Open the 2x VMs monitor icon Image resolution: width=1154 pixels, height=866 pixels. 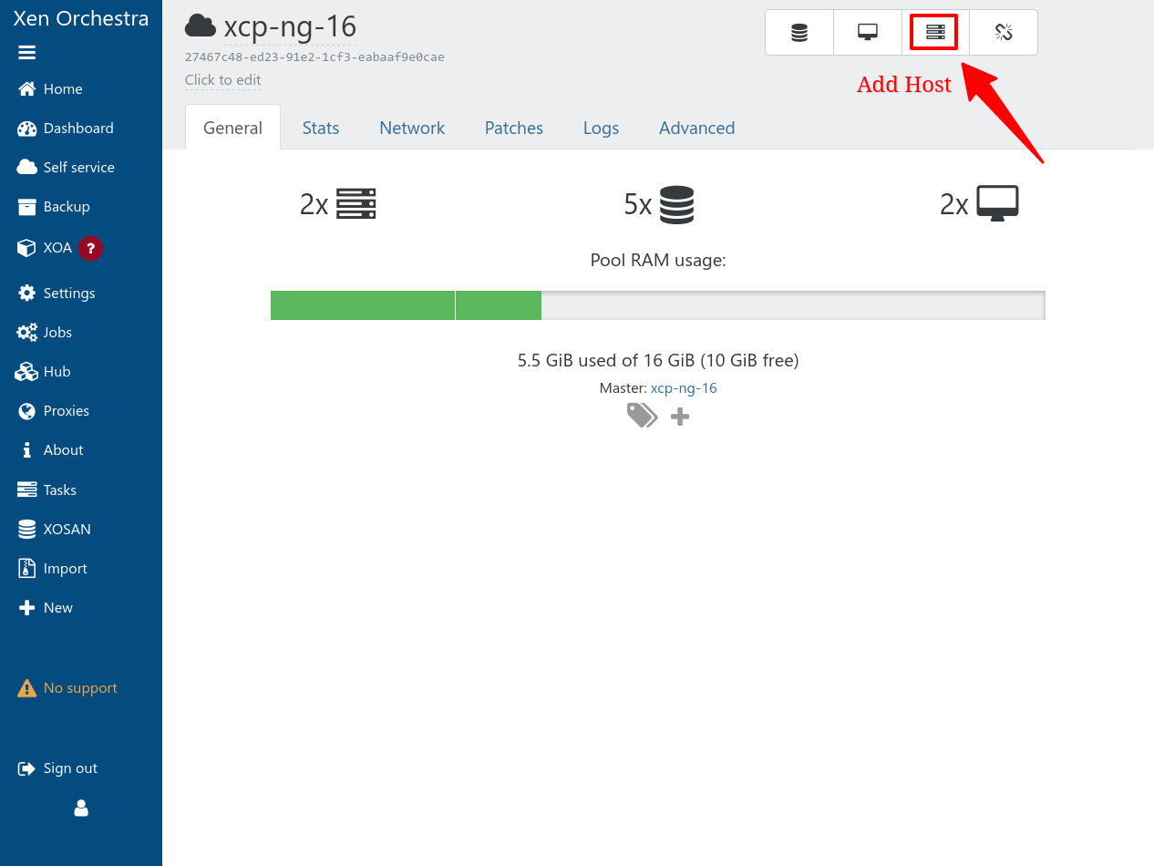pyautogui.click(x=997, y=203)
